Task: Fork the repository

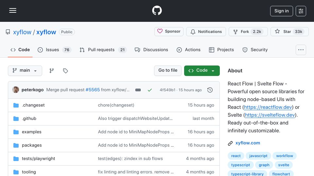Action: (248, 32)
